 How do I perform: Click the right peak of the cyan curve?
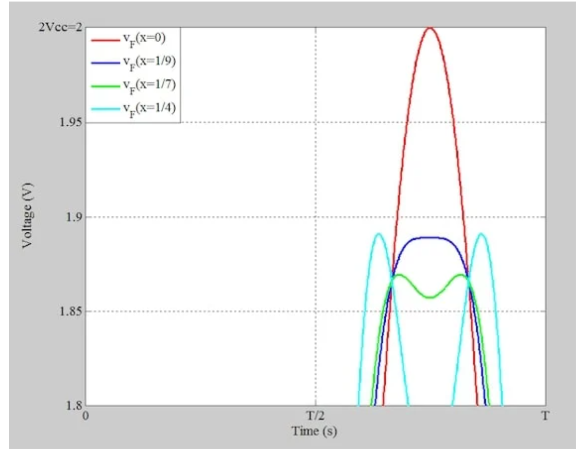(x=481, y=234)
